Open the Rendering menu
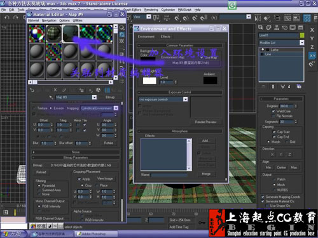This screenshot has width=318, height=238. (151, 10)
